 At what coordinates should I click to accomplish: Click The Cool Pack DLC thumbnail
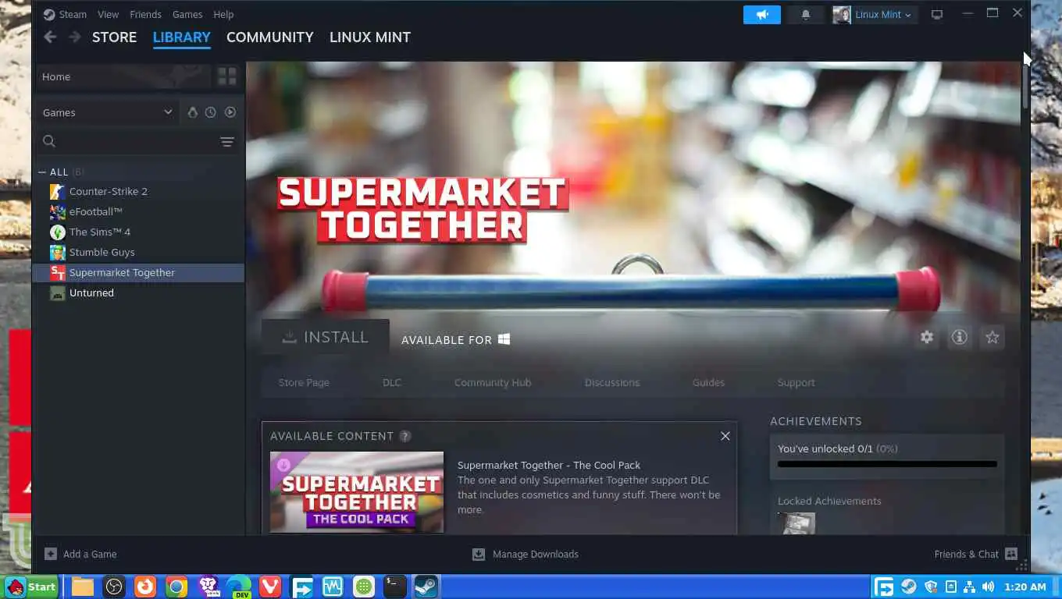[357, 492]
